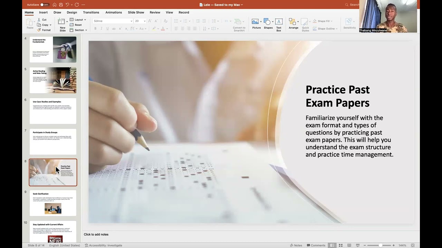Click to add notes area

[96, 235]
